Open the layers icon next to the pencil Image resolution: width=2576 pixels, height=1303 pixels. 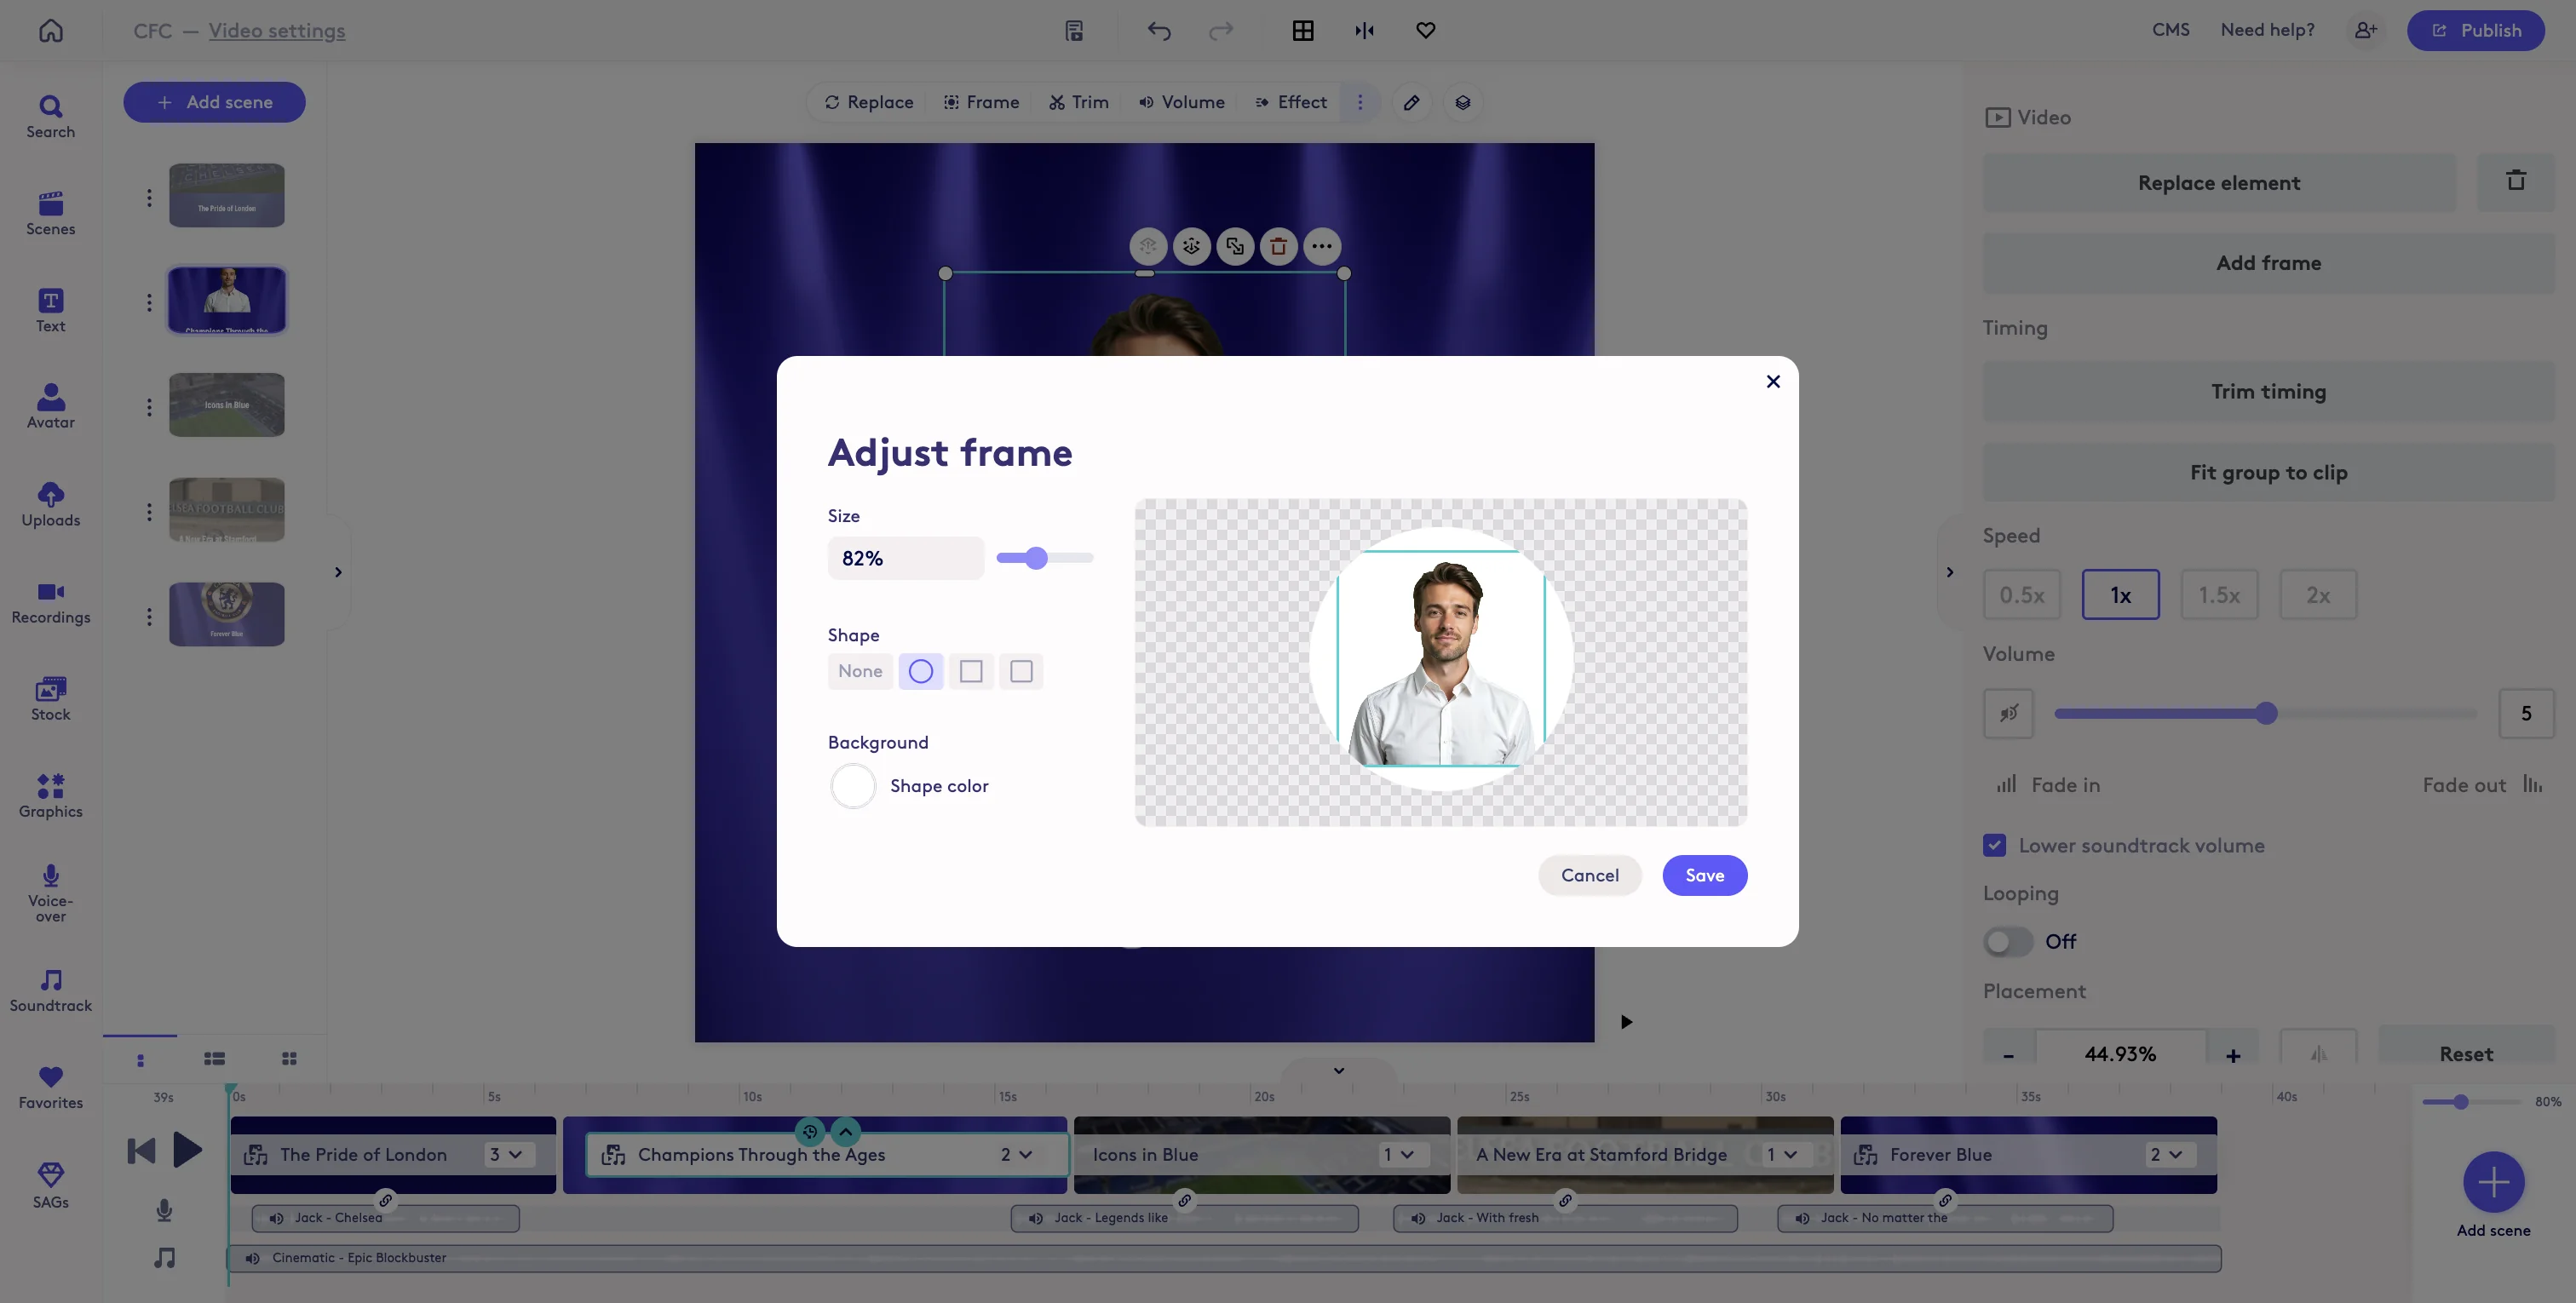click(x=1463, y=102)
